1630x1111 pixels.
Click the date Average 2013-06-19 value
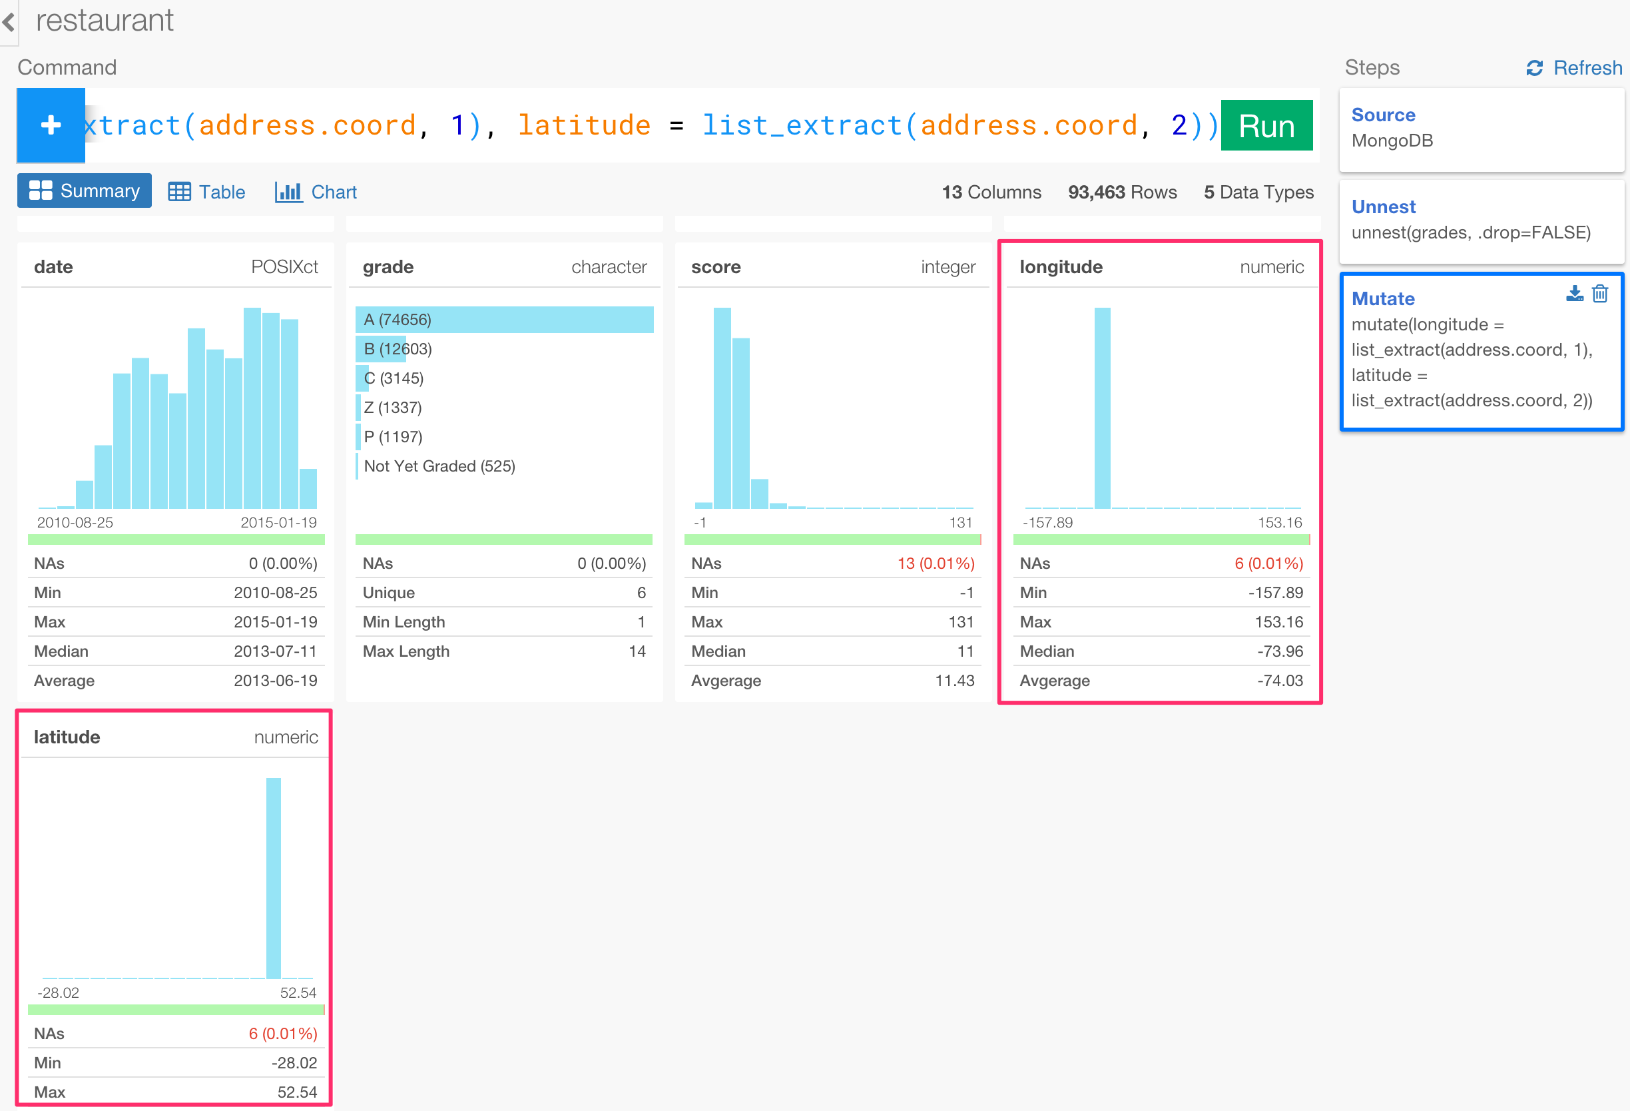tap(275, 680)
